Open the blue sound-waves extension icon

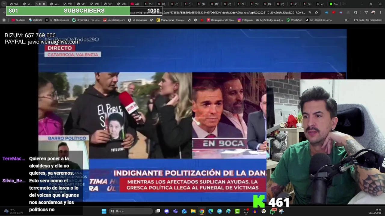(326, 13)
